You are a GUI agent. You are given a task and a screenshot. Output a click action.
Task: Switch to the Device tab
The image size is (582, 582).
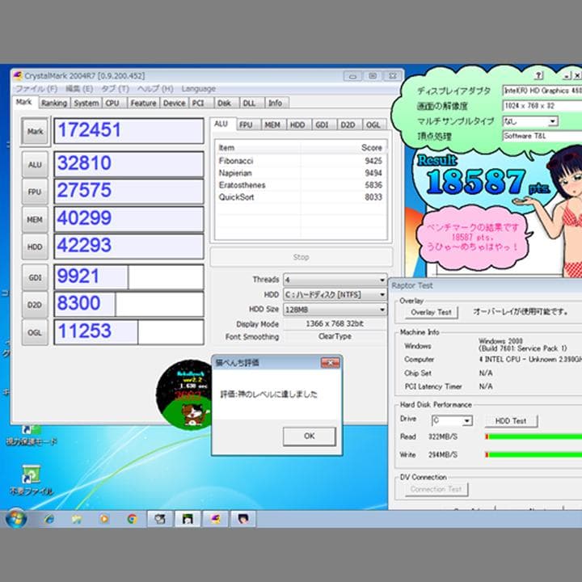(x=174, y=103)
